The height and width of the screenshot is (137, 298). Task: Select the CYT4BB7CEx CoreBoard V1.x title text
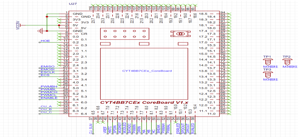pos(144,102)
